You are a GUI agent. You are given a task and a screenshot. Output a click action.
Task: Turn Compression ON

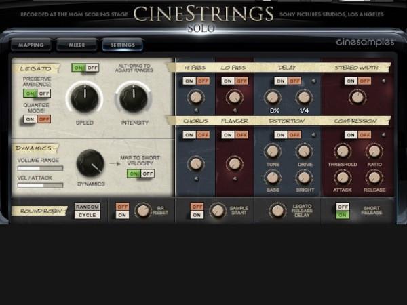(351, 135)
